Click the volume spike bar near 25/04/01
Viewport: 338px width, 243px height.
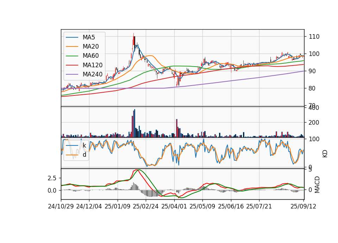tap(177, 128)
